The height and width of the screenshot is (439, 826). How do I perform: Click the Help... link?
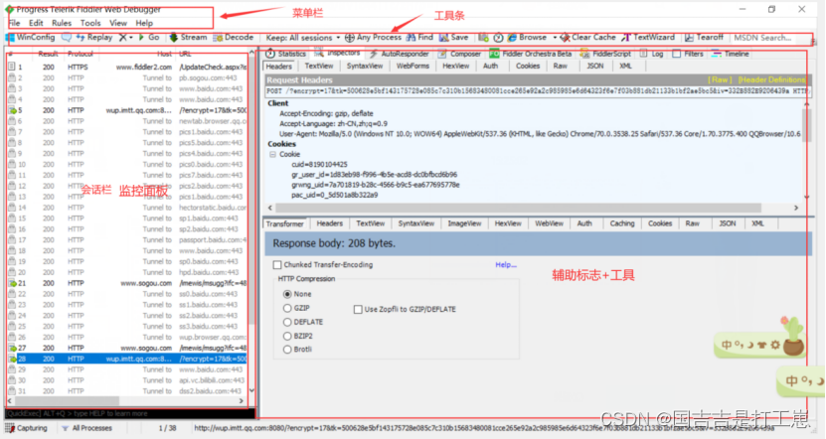[506, 265]
